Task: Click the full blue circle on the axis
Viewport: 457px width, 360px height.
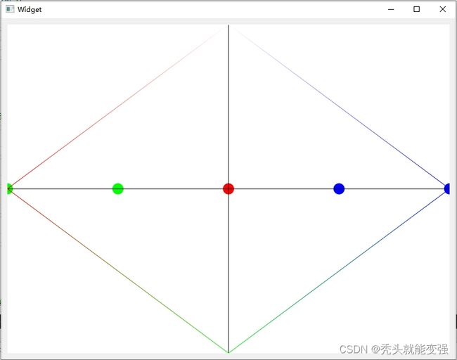Action: (339, 188)
